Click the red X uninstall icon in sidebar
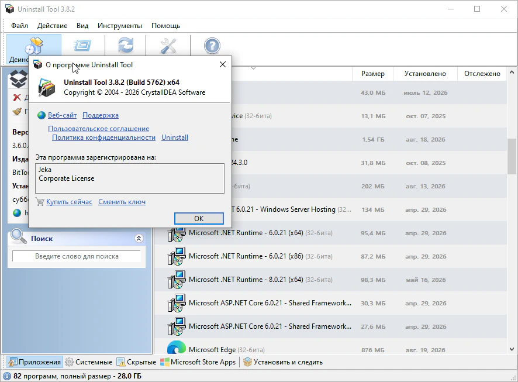518x382 pixels. tap(17, 98)
